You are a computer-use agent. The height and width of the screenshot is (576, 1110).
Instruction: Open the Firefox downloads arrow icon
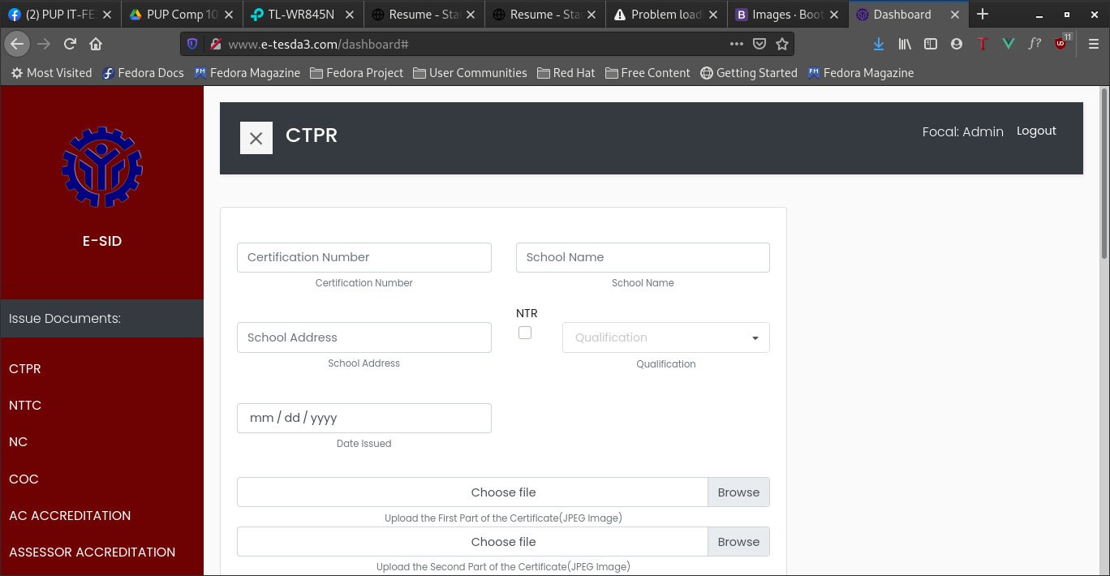pyautogui.click(x=879, y=44)
